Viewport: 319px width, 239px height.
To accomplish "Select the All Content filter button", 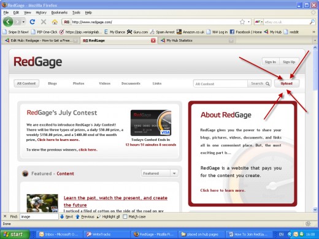I will [26, 83].
